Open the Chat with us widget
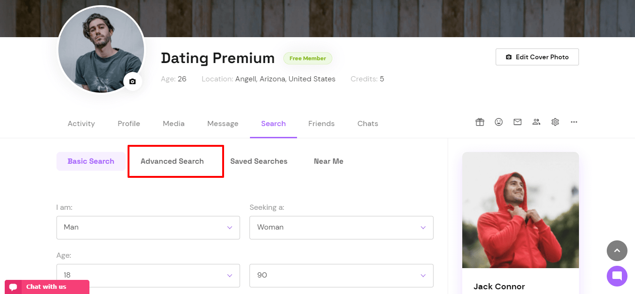 (x=47, y=287)
